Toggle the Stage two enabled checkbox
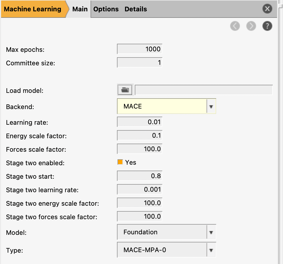 [120, 162]
